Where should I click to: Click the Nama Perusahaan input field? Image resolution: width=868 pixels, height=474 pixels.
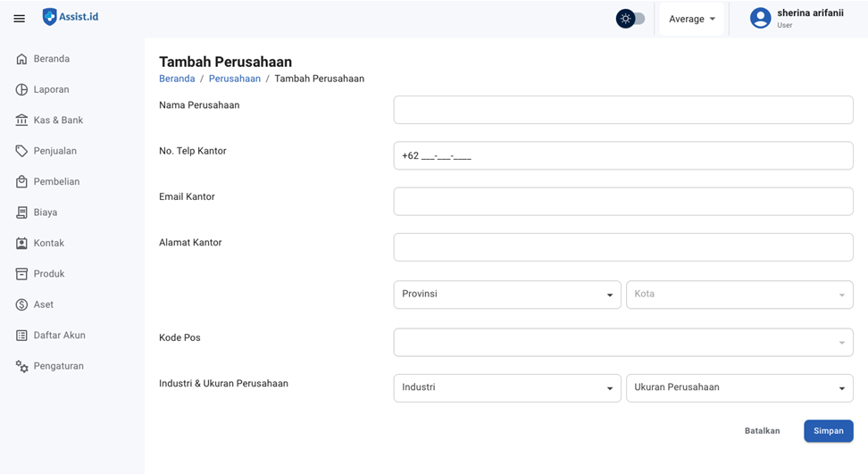[622, 110]
